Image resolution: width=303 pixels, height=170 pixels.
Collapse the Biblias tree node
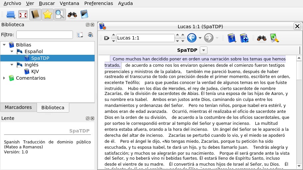pos(4,45)
